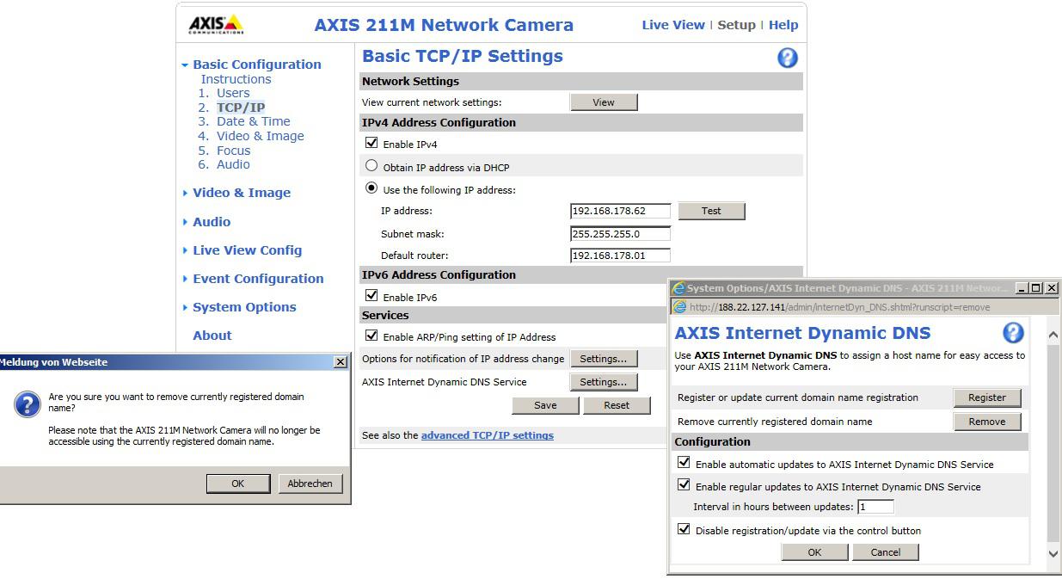Click the Test IP address button
The width and height of the screenshot is (1062, 579).
coord(711,211)
